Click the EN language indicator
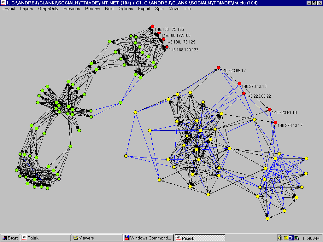323x242 pixels. [291, 238]
